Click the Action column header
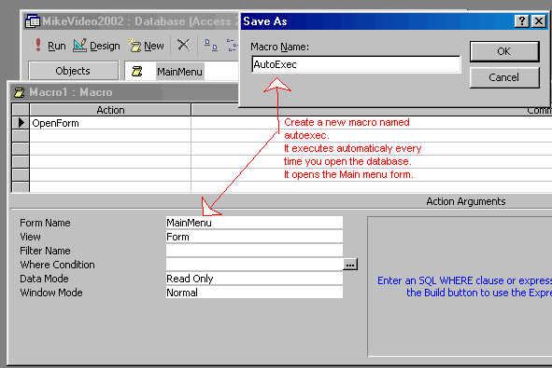The width and height of the screenshot is (552, 368). point(110,110)
